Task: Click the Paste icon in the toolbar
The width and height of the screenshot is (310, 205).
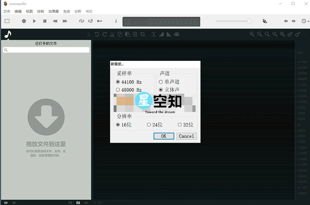Action: [x=127, y=34]
